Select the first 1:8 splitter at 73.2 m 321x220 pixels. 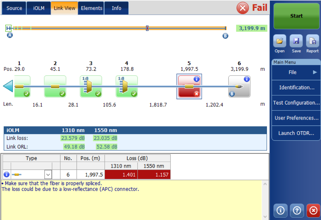tap(91, 86)
